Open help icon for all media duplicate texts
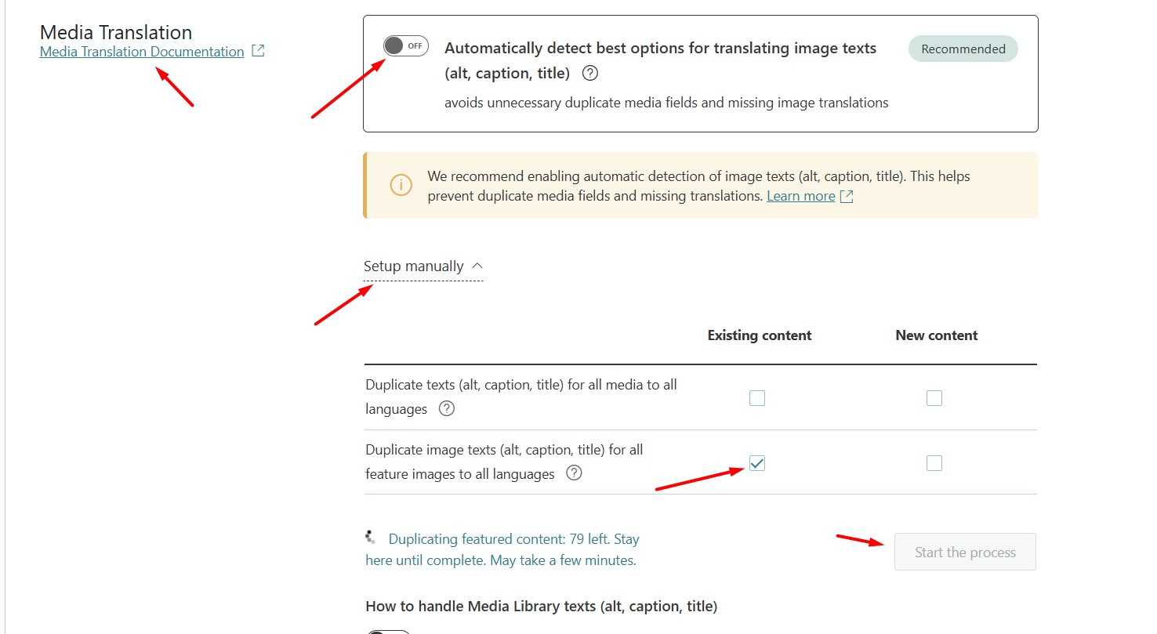The image size is (1157, 634). 447,408
